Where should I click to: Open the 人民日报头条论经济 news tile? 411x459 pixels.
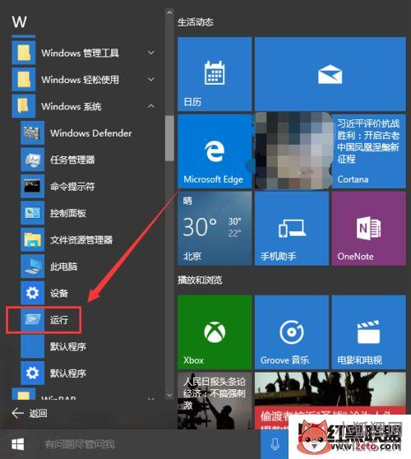pos(215,401)
